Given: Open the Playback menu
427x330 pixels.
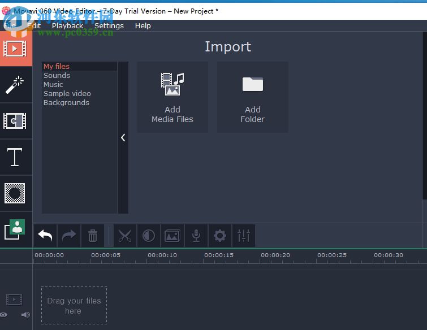Looking at the screenshot, I should pyautogui.click(x=67, y=26).
